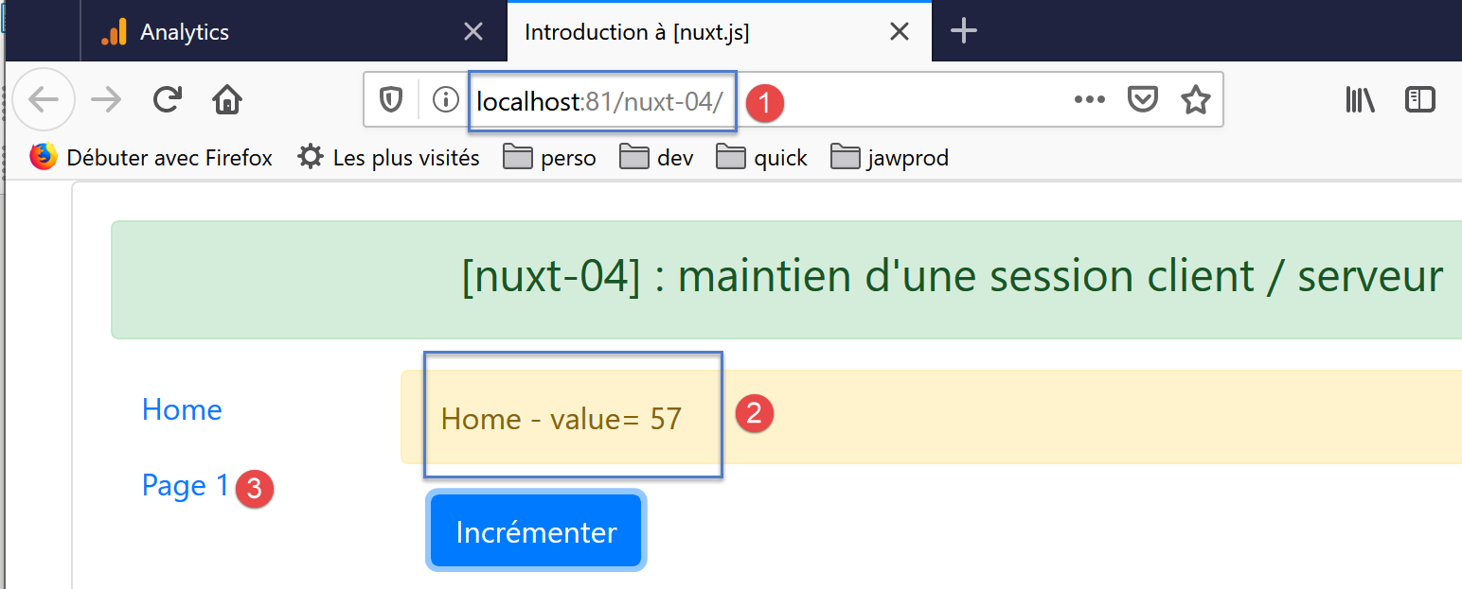Open the Library bookmarks and history icon
Image resolution: width=1462 pixels, height=589 pixels.
point(1360,99)
